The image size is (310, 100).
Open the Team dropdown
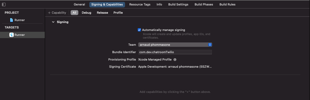(x=175, y=45)
